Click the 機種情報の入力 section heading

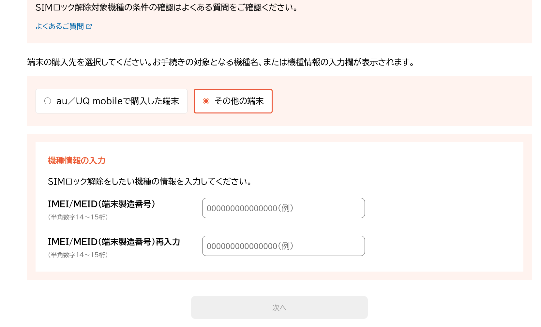[x=76, y=161]
